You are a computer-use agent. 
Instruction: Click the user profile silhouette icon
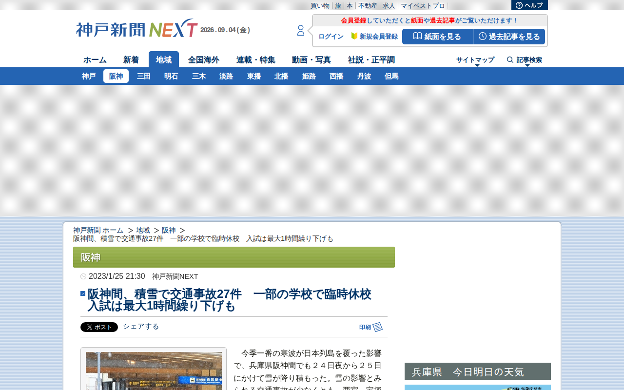pos(301,31)
